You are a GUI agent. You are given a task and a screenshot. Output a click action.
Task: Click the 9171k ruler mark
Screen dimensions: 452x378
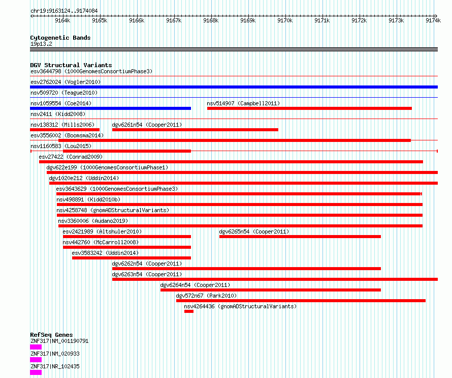pos(322,20)
